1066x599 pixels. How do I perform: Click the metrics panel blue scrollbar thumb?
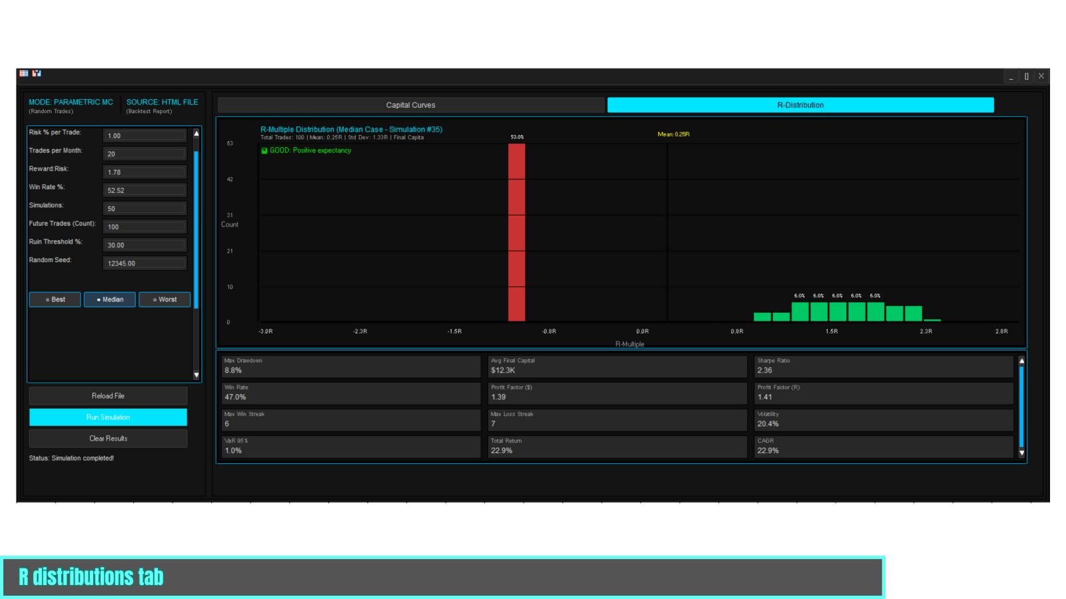(1021, 406)
